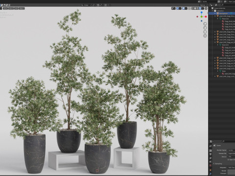The image size is (235, 176).
Task: Click the Properties editor search field
Action: pos(229,141)
